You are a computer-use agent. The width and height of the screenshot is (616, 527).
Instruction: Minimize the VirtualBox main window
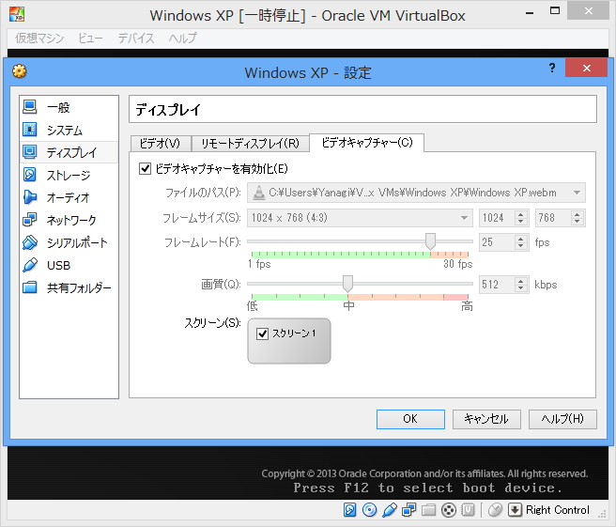[x=530, y=12]
